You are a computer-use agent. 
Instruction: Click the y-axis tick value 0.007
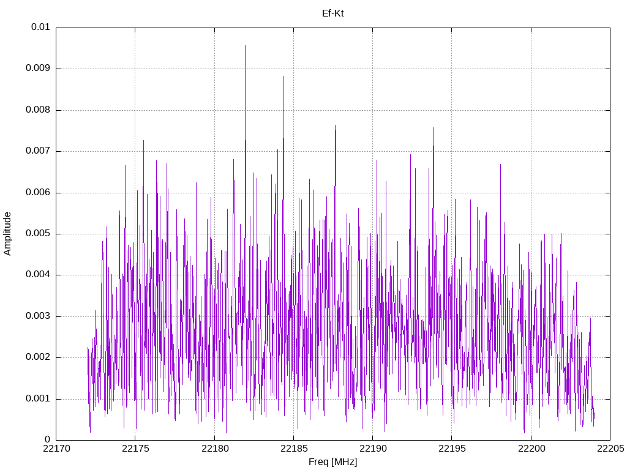[x=38, y=151]
